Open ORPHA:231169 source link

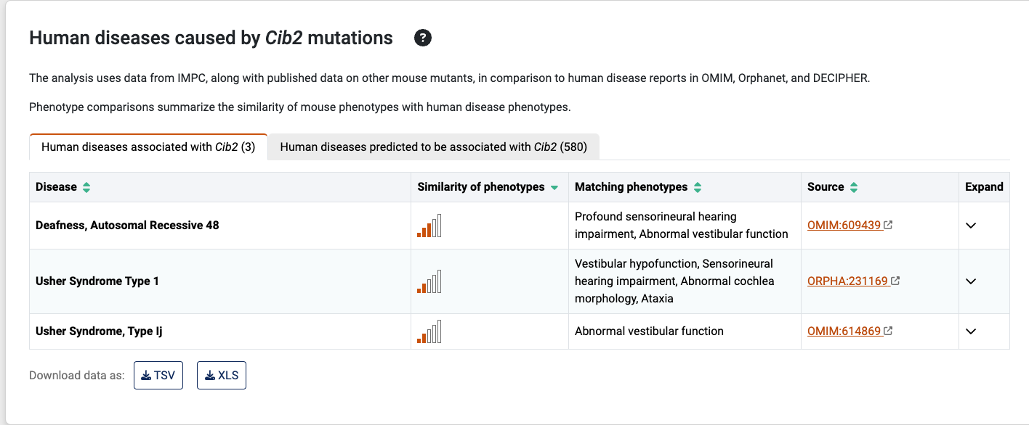click(x=848, y=281)
